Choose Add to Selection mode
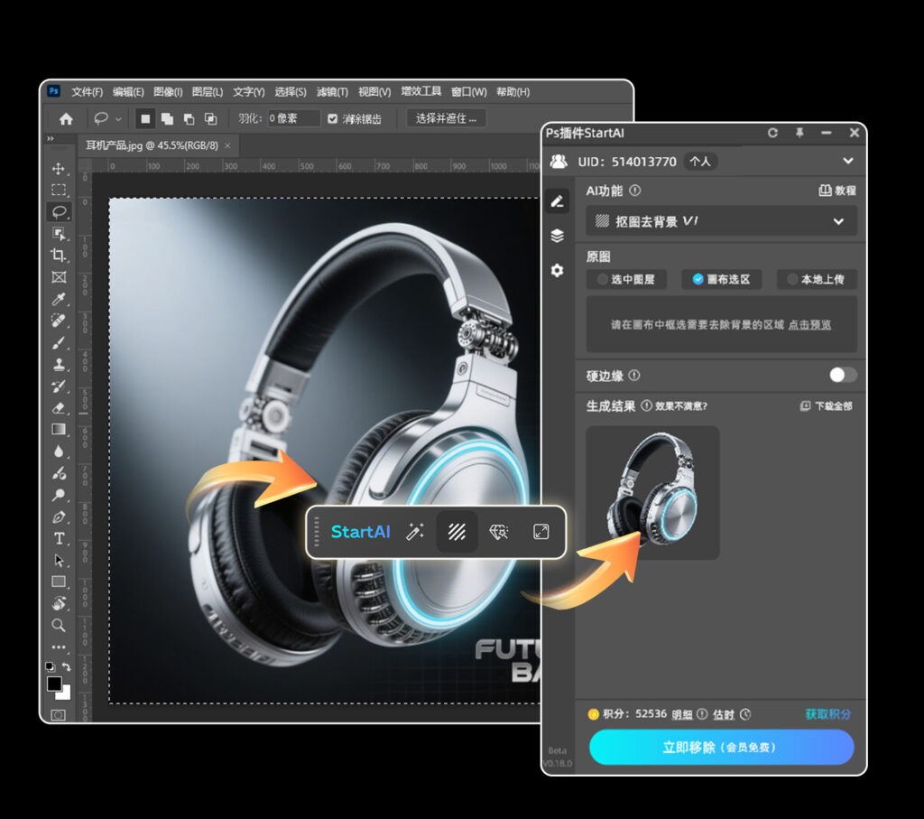924x819 pixels. (167, 119)
